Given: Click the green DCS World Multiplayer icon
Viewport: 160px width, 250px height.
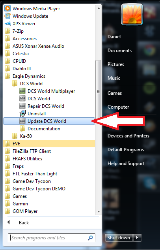Looking at the screenshot, I should pyautogui.click(x=22, y=91).
